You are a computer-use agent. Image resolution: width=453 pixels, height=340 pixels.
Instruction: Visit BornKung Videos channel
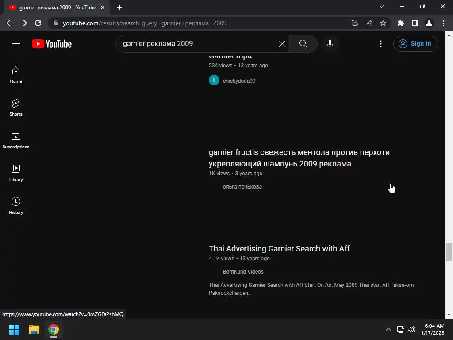(243, 272)
